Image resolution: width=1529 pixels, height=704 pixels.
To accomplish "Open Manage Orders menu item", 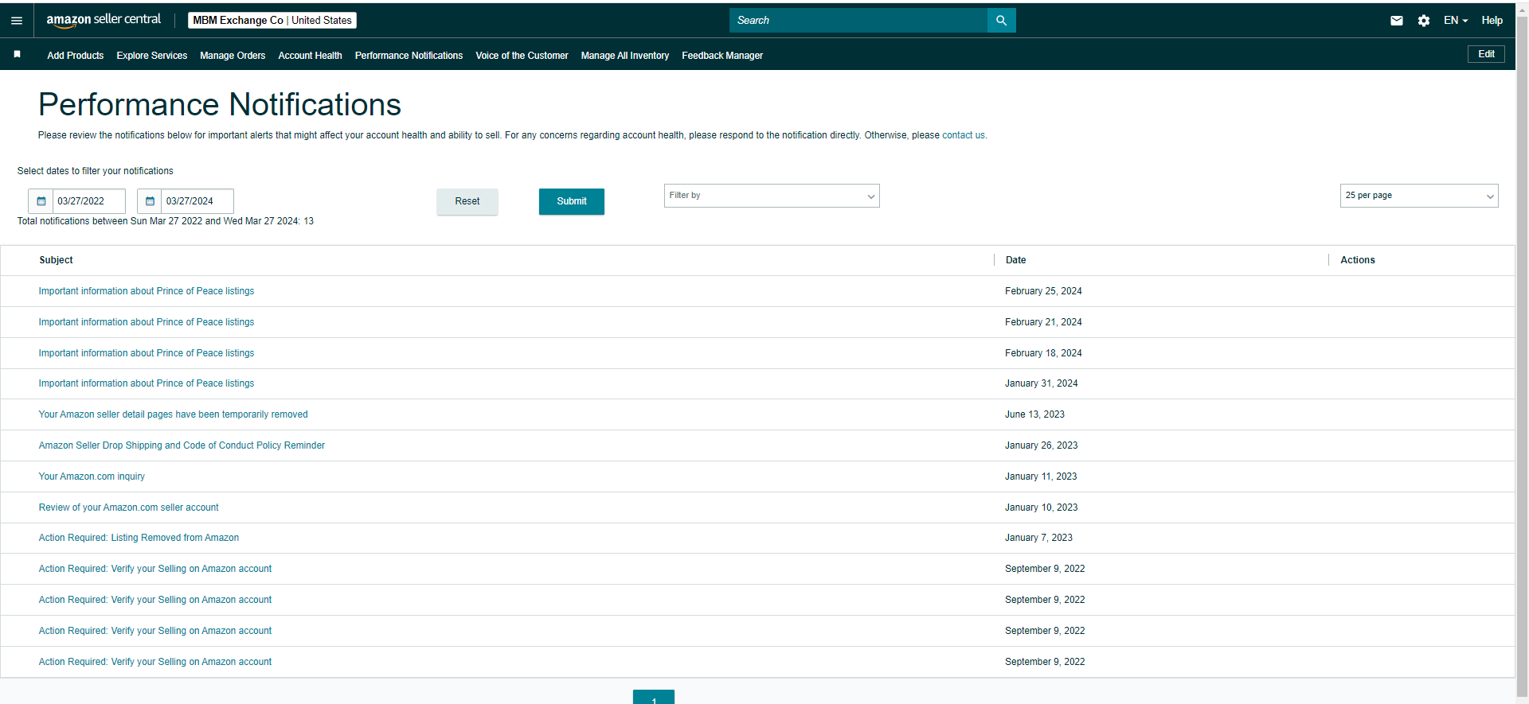I will pos(233,56).
